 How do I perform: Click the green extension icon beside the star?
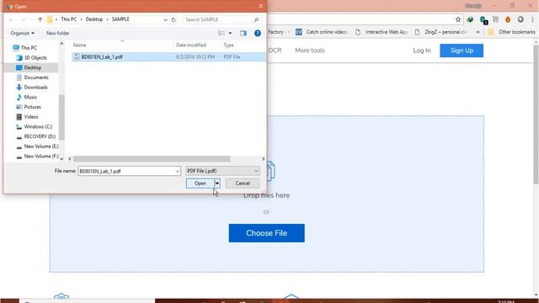point(470,19)
